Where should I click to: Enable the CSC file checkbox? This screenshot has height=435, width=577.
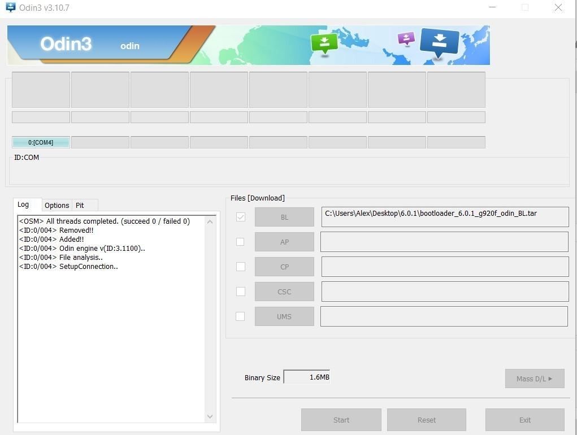click(x=240, y=292)
